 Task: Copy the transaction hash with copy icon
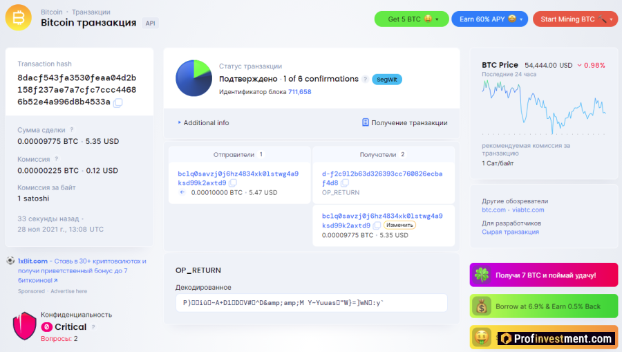pos(117,103)
